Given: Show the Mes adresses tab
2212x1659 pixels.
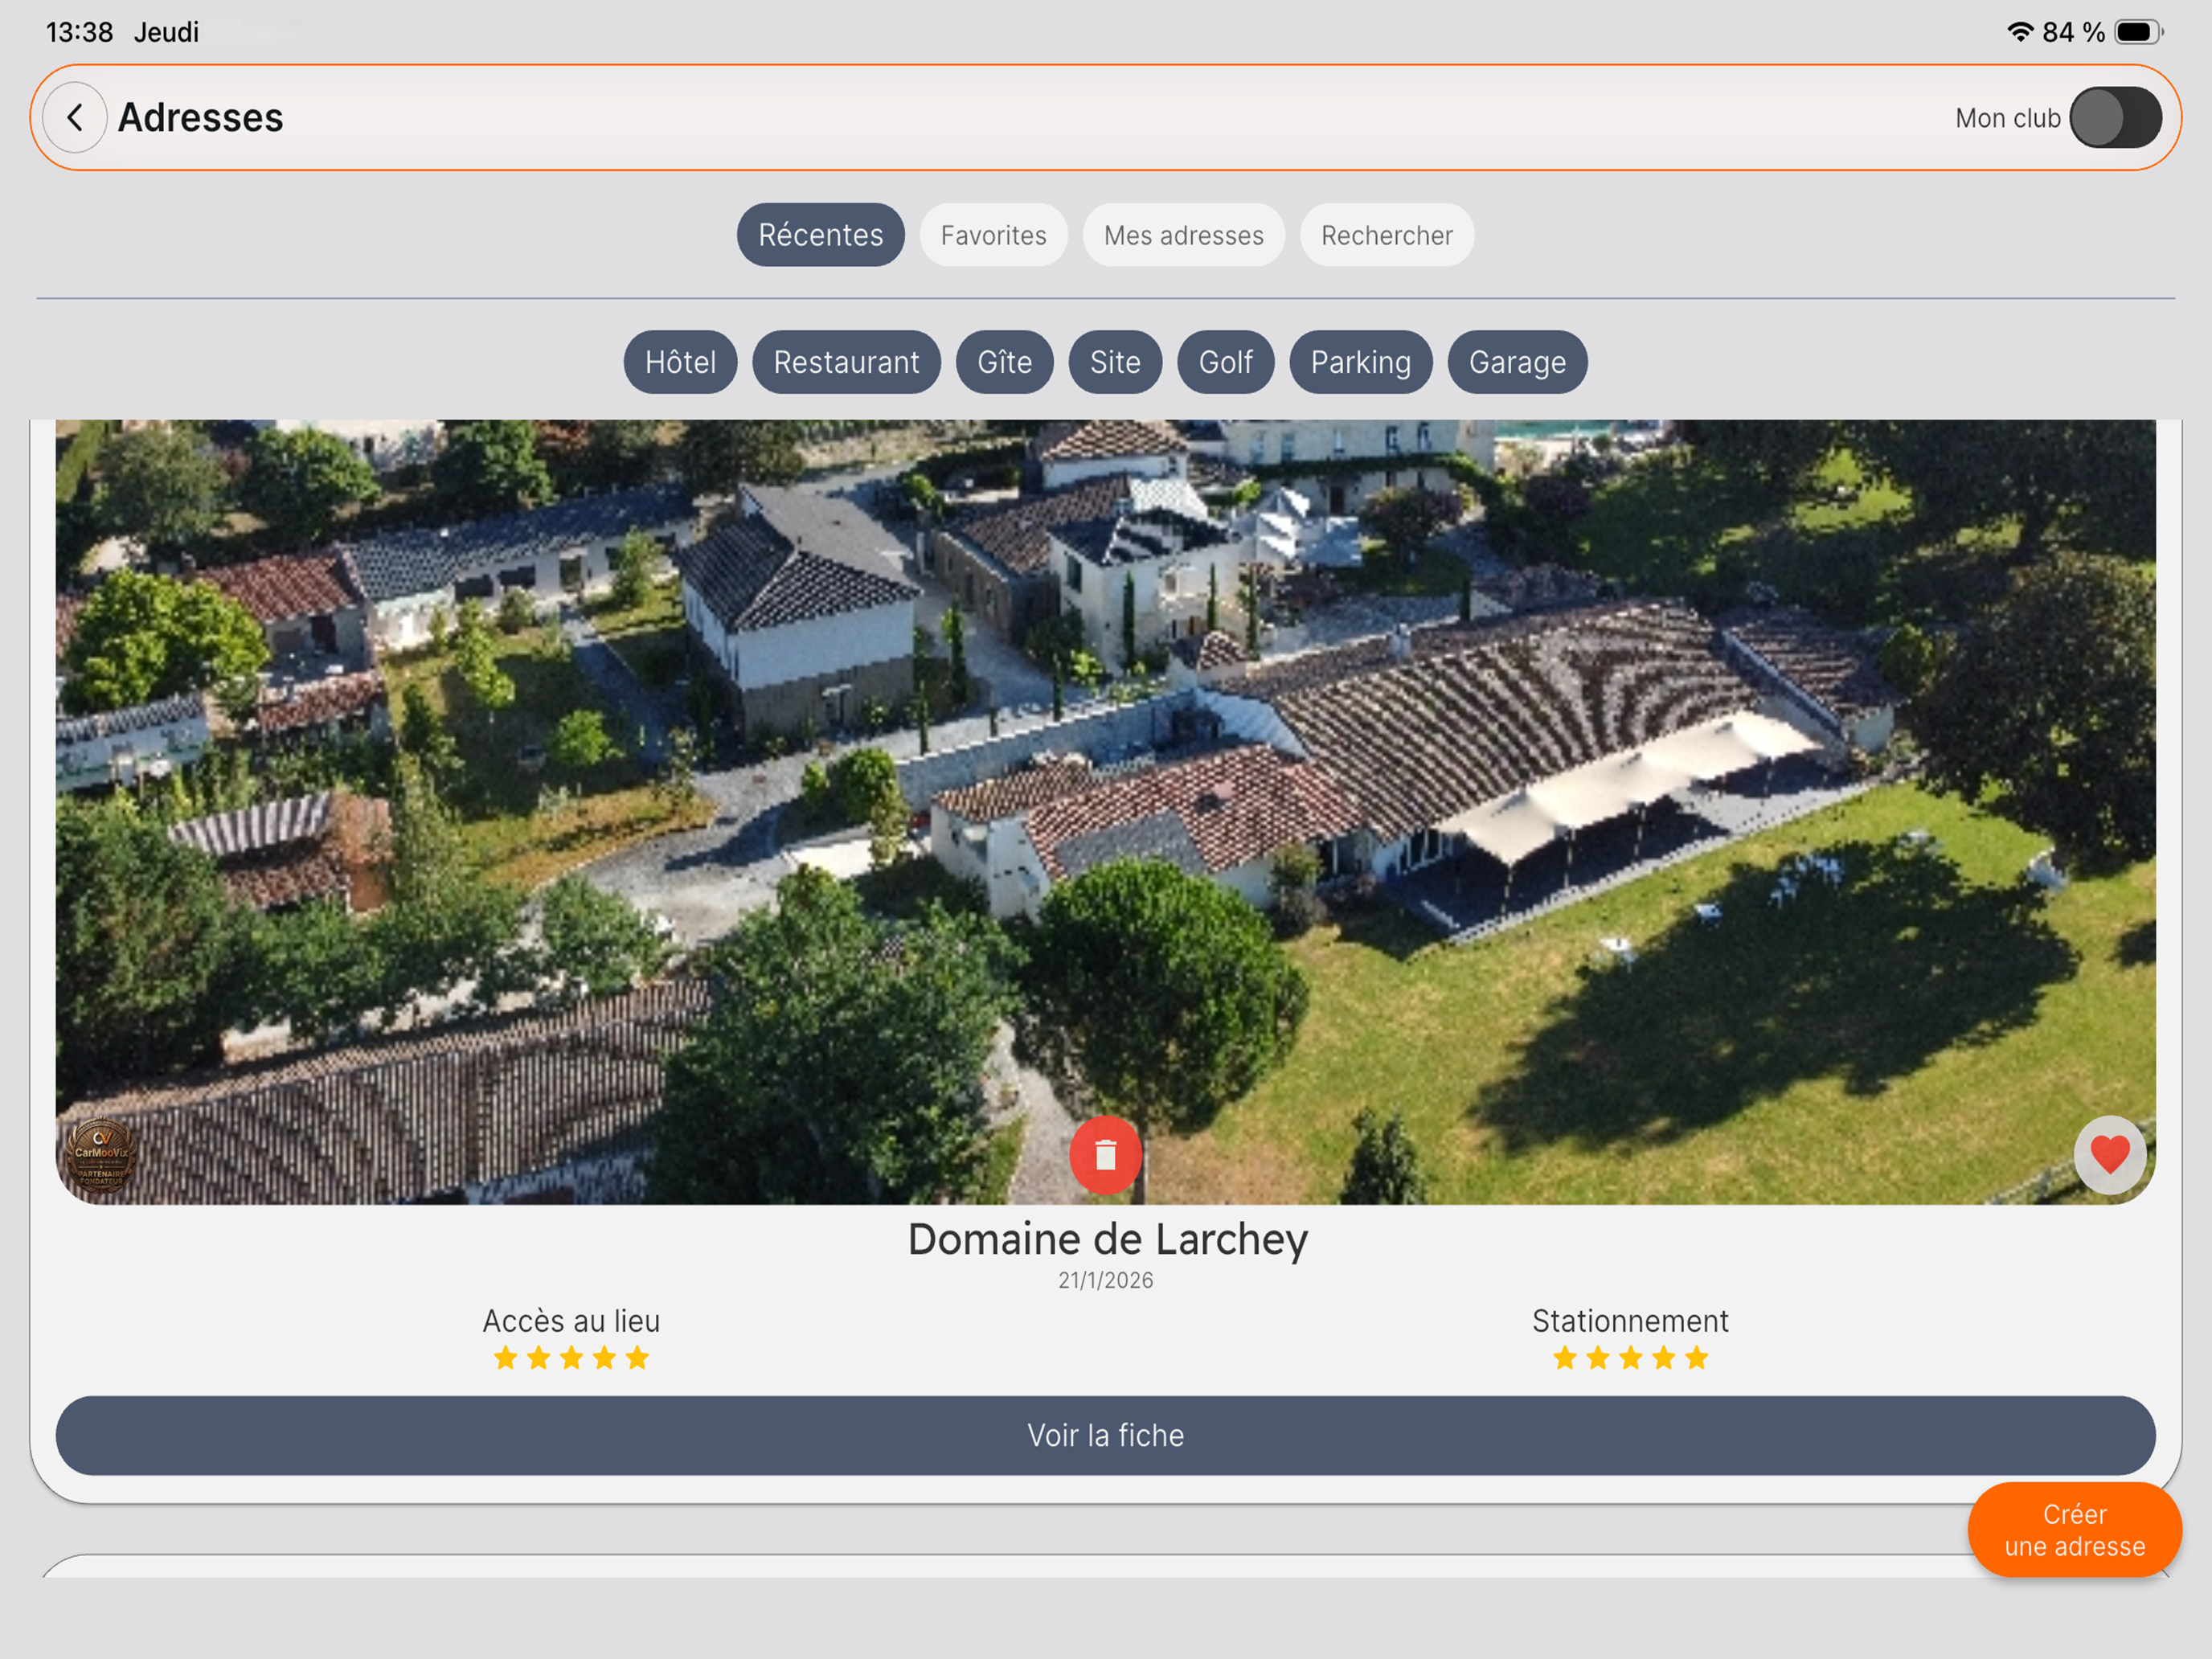Looking at the screenshot, I should [x=1184, y=235].
